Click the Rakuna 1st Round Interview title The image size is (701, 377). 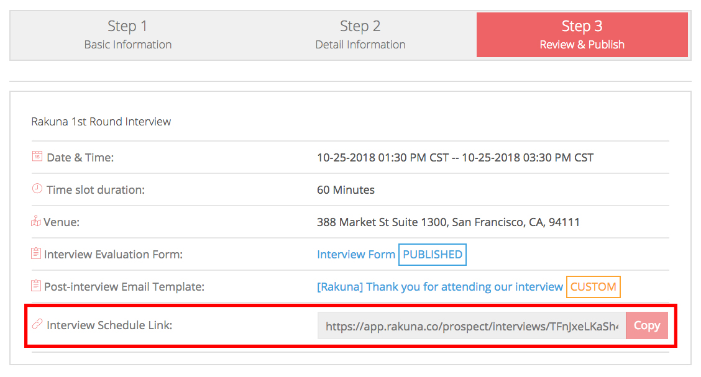click(101, 121)
